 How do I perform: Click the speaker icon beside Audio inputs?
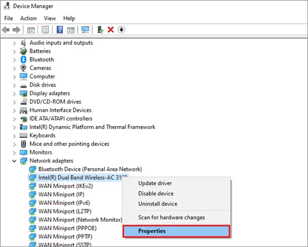pos(23,43)
